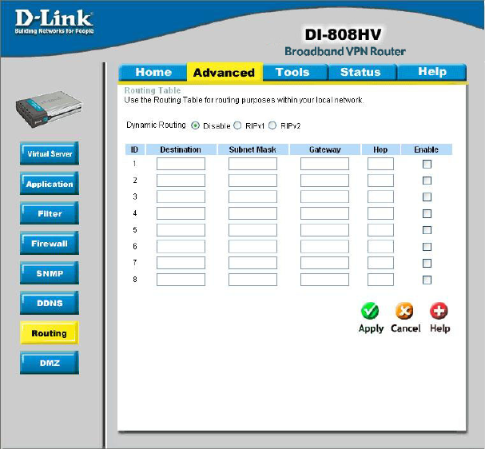Click the Destination field for ID 6
This screenshot has width=485, height=449.
click(x=181, y=247)
